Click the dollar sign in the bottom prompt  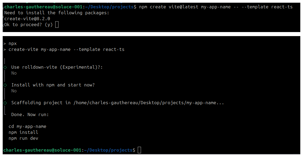coord(134,150)
